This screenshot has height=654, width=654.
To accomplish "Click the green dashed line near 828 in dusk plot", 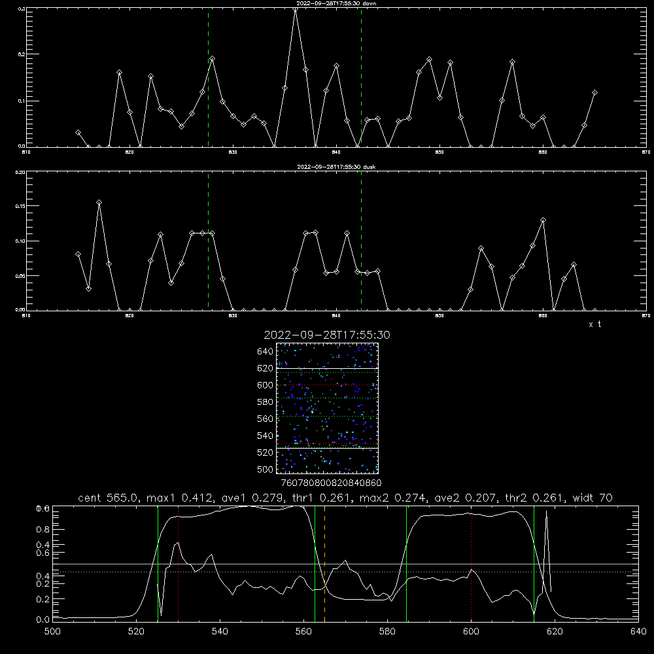I will [x=208, y=241].
